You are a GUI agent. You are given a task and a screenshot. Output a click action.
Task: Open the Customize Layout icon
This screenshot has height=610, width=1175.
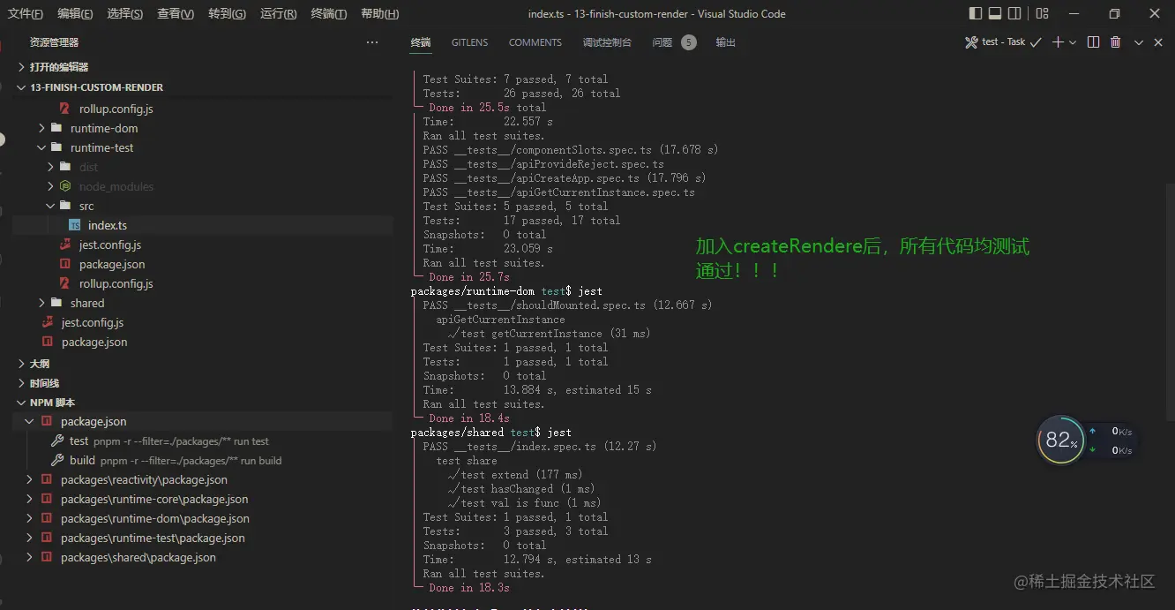[1042, 13]
